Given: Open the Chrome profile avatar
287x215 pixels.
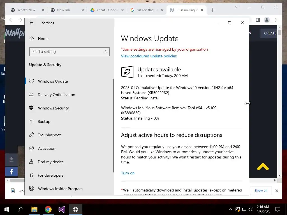Looking at the screenshot, I should click(267, 20).
